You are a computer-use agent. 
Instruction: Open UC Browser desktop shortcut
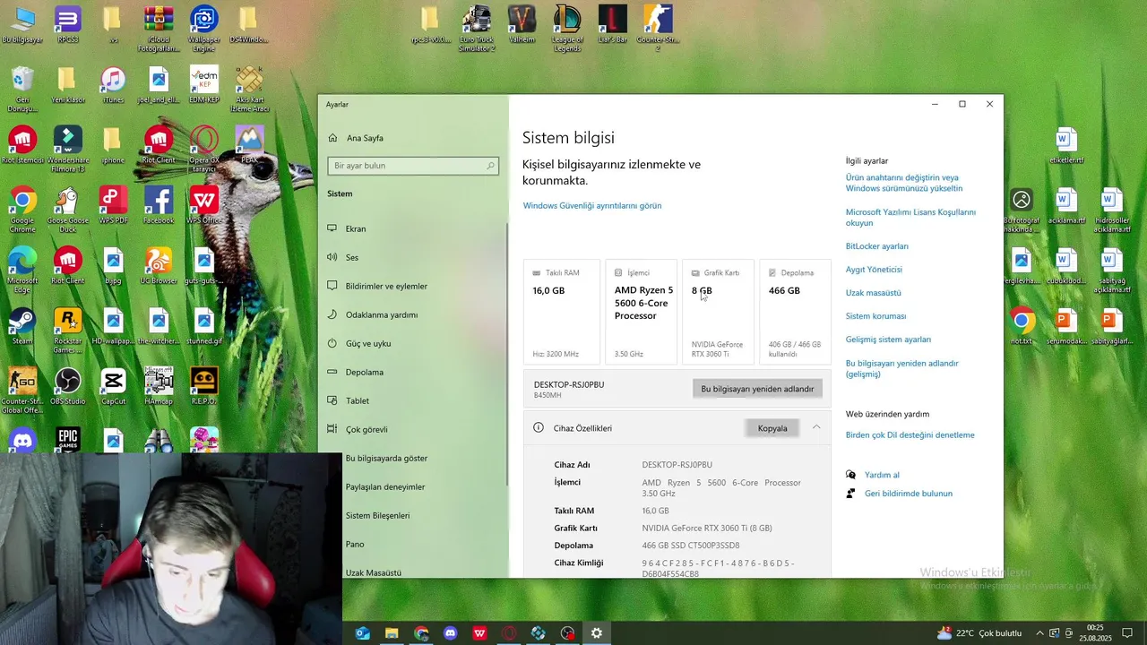tap(159, 265)
